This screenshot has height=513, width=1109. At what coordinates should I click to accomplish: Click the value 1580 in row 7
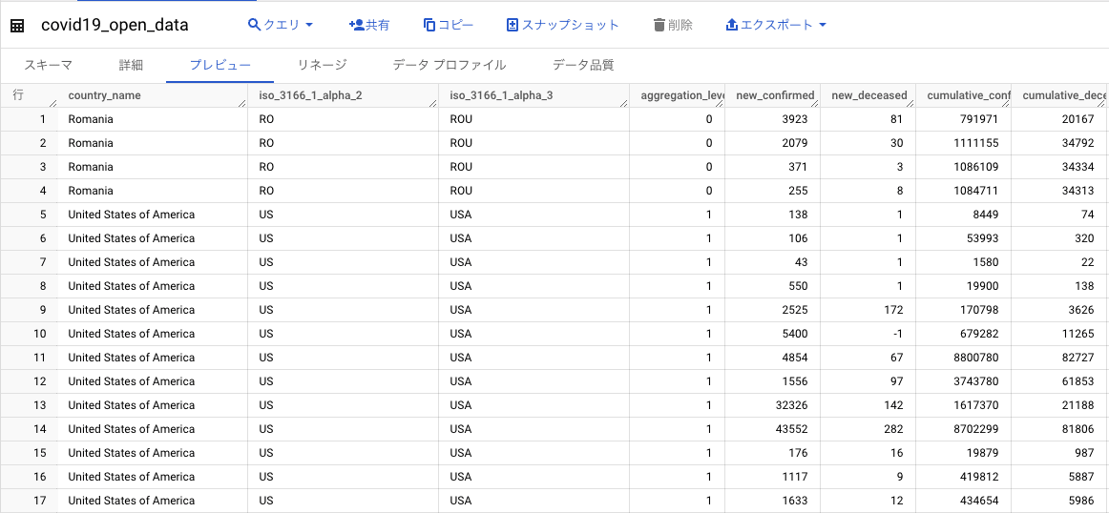[986, 262]
